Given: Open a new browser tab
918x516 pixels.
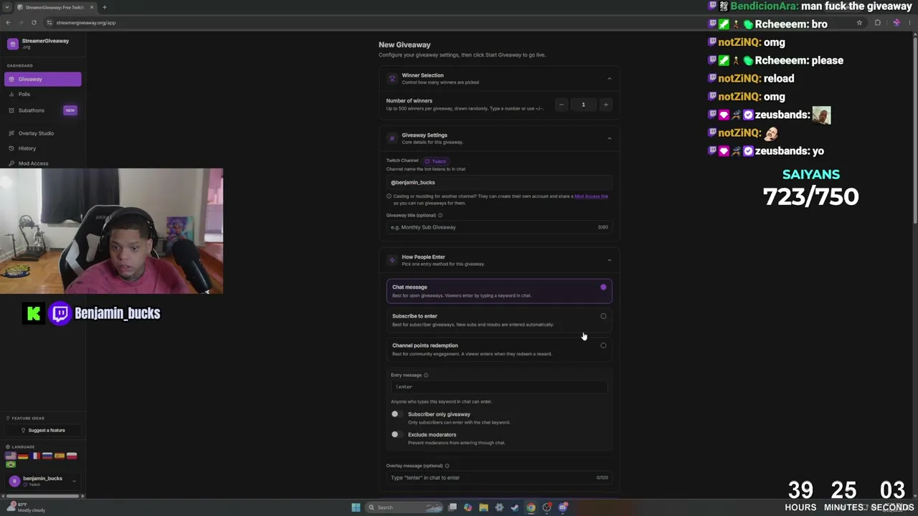Looking at the screenshot, I should click(105, 7).
